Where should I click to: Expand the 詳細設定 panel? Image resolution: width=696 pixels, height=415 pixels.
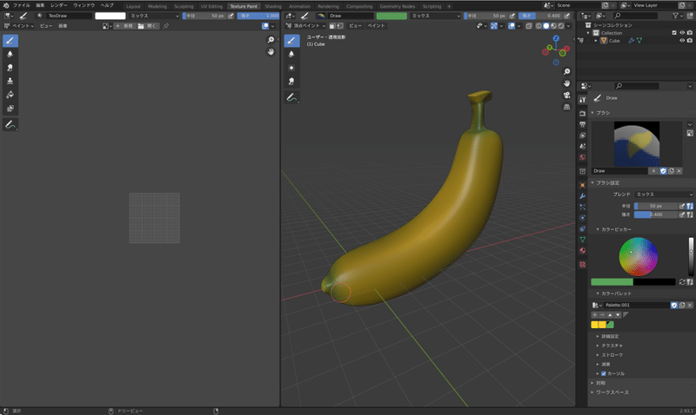tap(610, 336)
